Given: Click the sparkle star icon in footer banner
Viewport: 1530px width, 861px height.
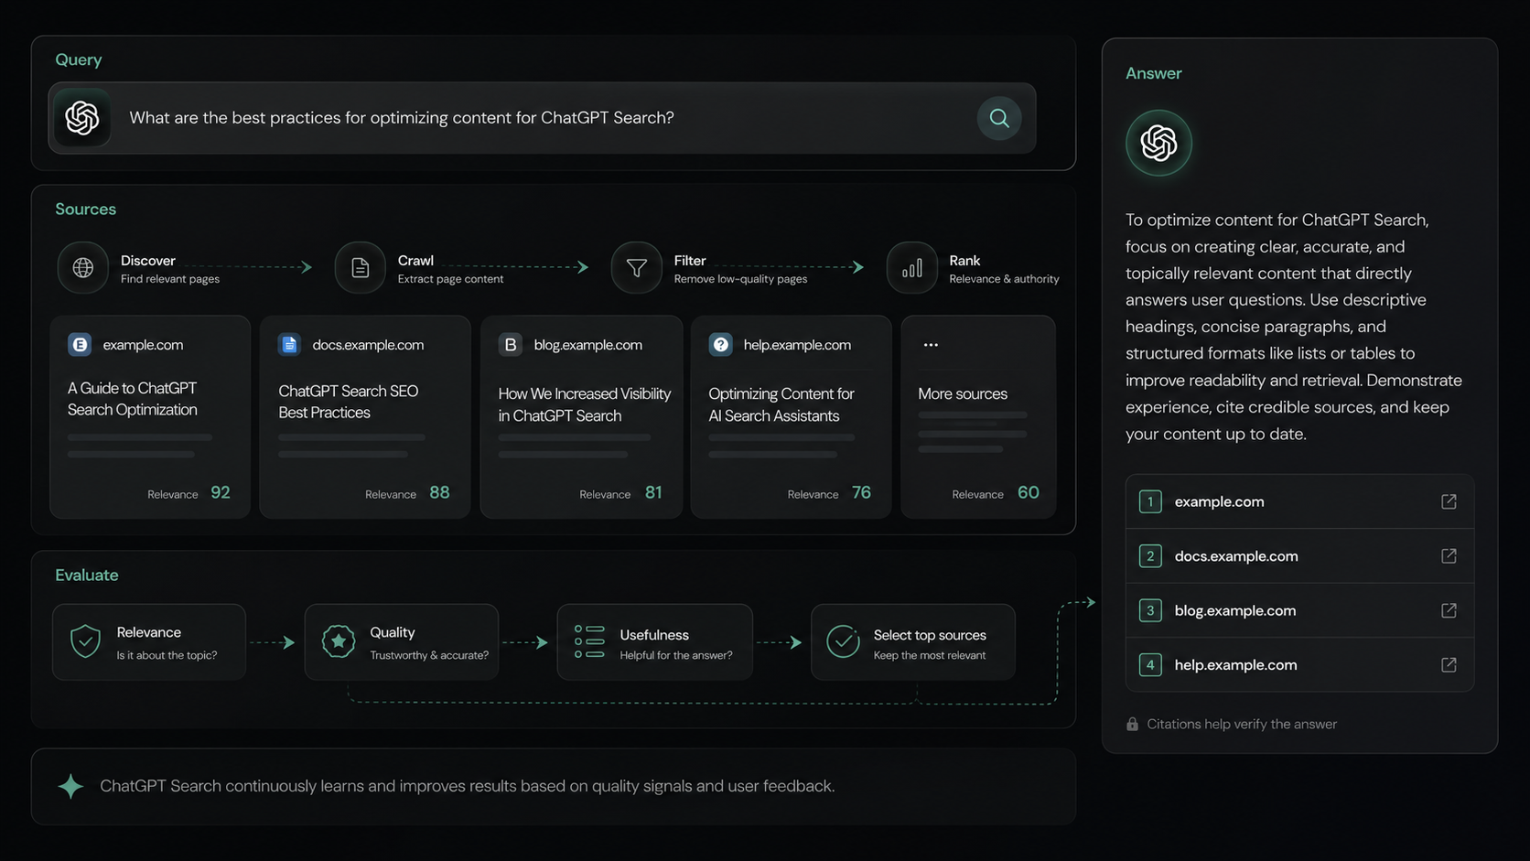Looking at the screenshot, I should click(70, 786).
